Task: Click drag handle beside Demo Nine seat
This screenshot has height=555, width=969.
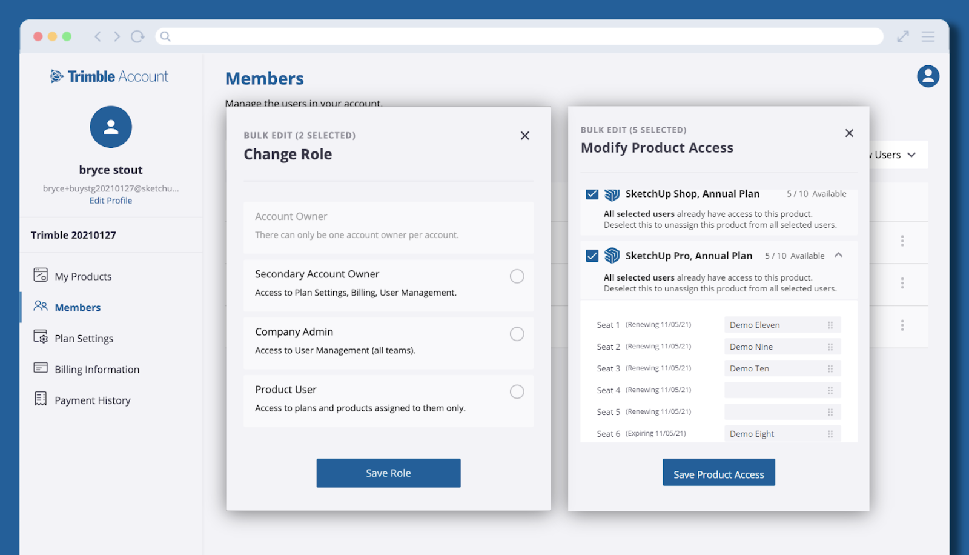Action: 830,347
